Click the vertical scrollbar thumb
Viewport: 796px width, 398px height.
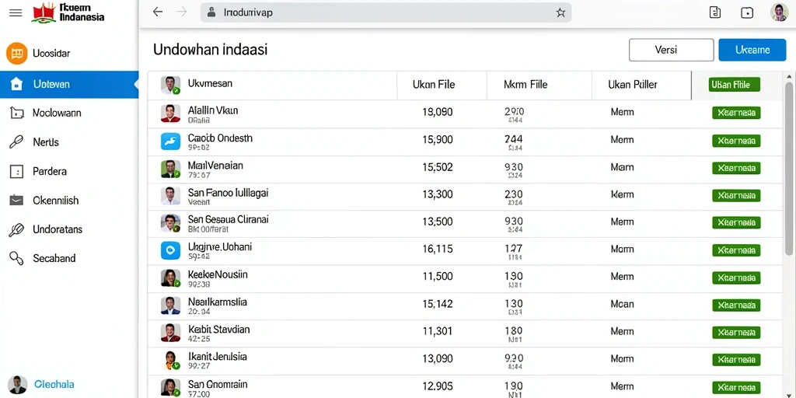coord(789,168)
